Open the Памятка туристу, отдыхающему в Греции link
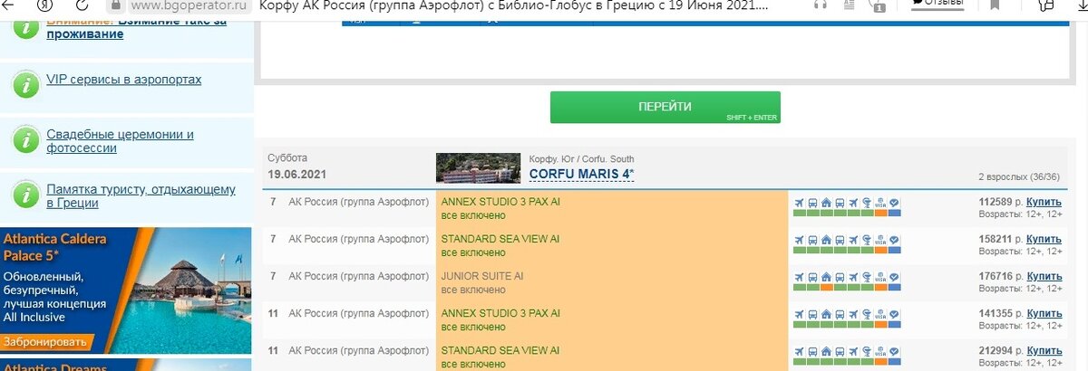 coord(141,196)
